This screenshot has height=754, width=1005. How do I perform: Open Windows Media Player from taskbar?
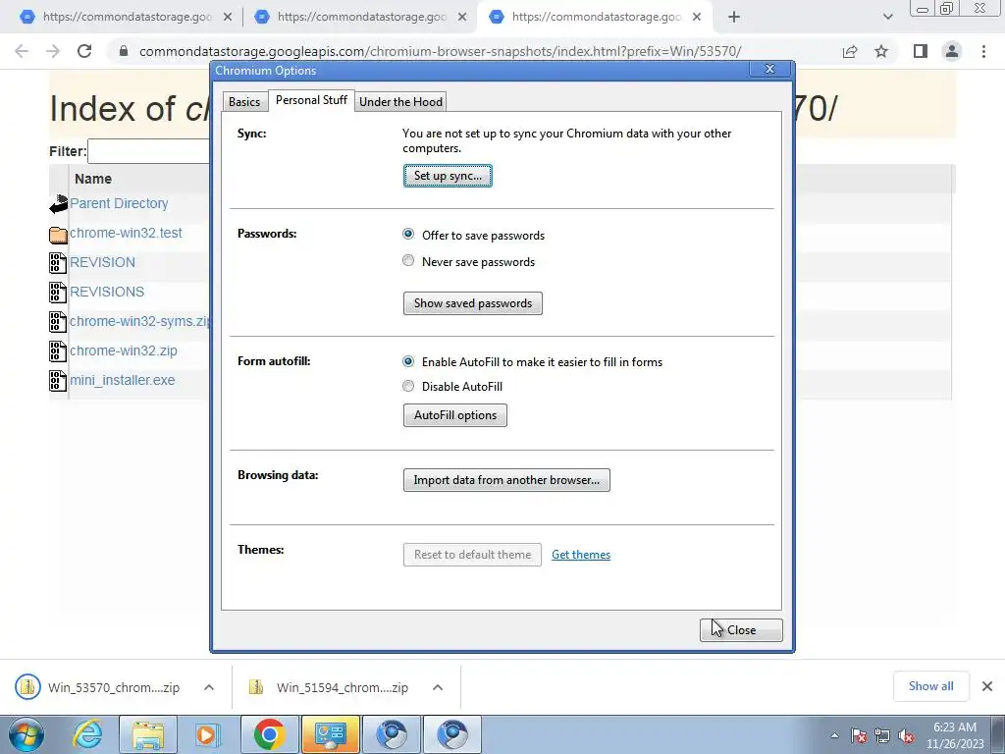pos(208,734)
